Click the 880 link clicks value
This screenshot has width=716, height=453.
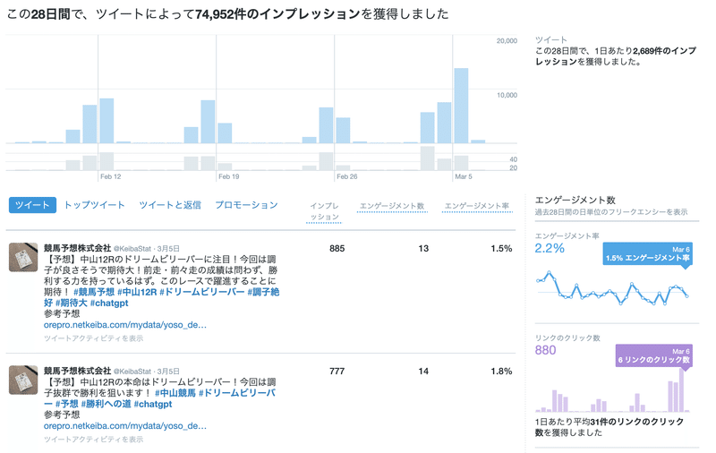pyautogui.click(x=546, y=350)
